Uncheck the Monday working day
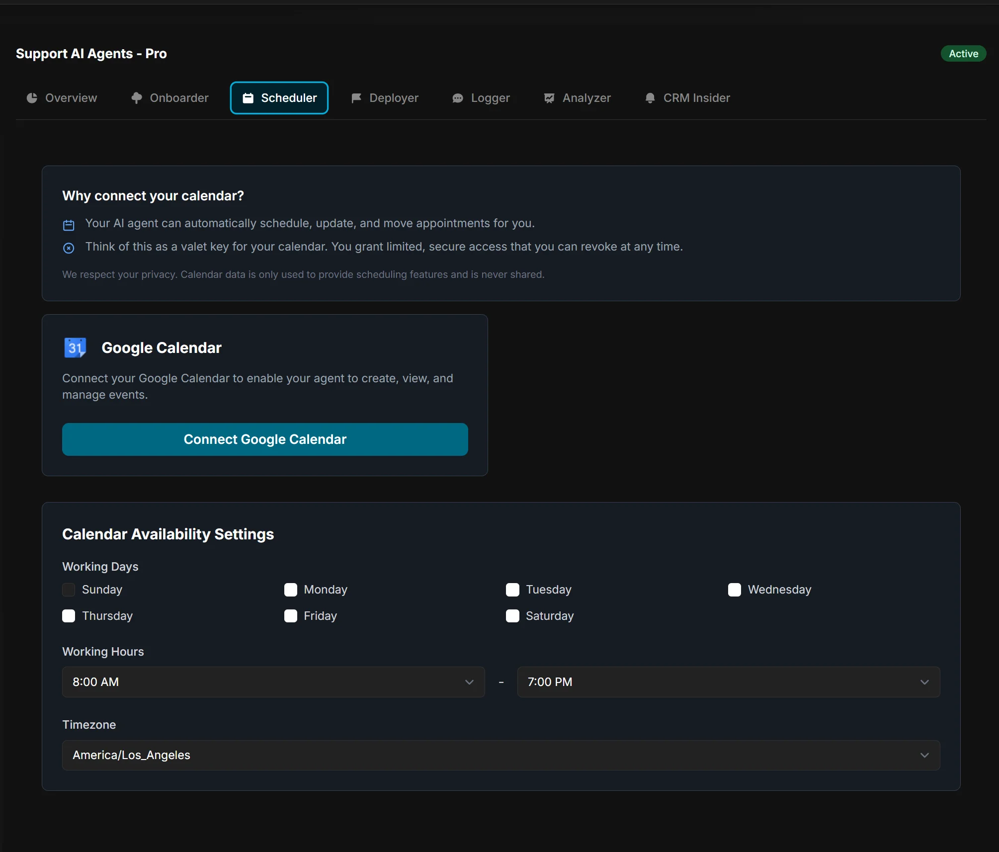The image size is (999, 852). click(x=291, y=590)
